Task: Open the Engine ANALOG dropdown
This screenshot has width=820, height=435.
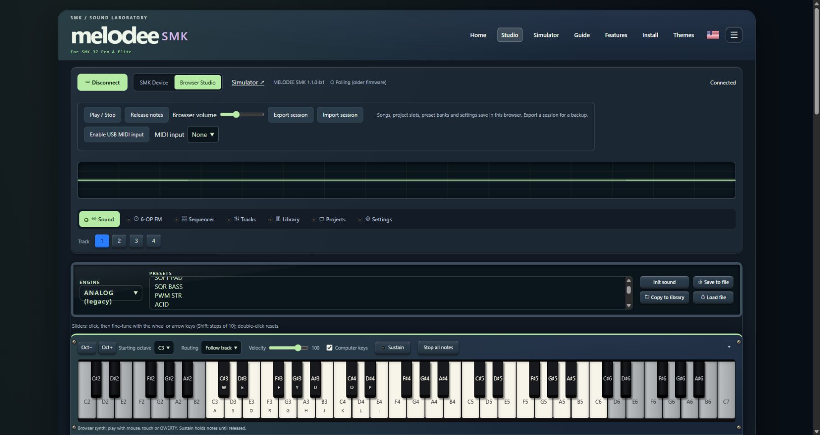Action: coord(111,293)
